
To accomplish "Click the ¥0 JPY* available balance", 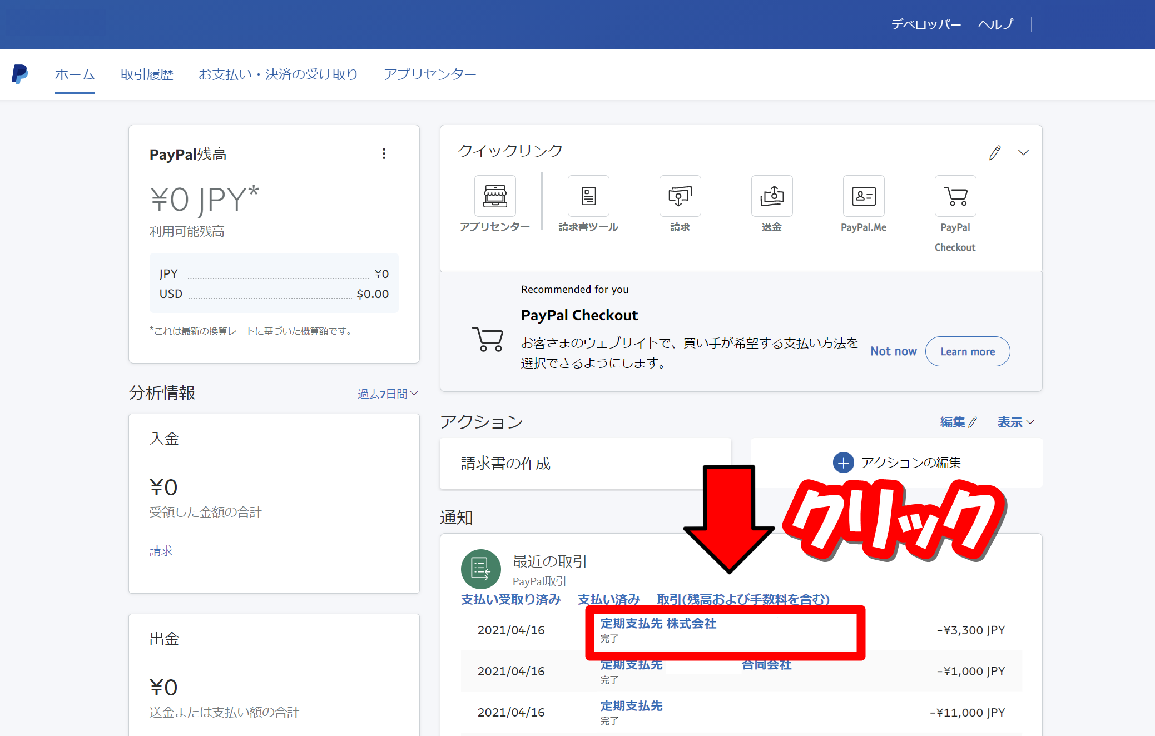I will point(204,200).
